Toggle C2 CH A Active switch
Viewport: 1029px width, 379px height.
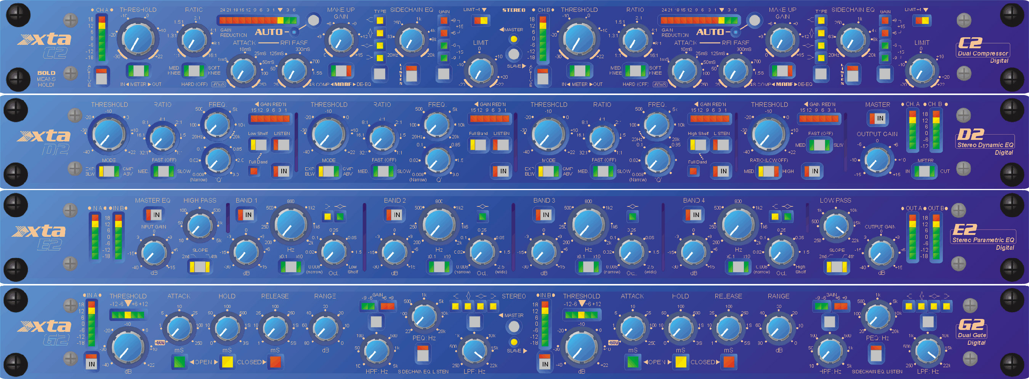pos(101,76)
